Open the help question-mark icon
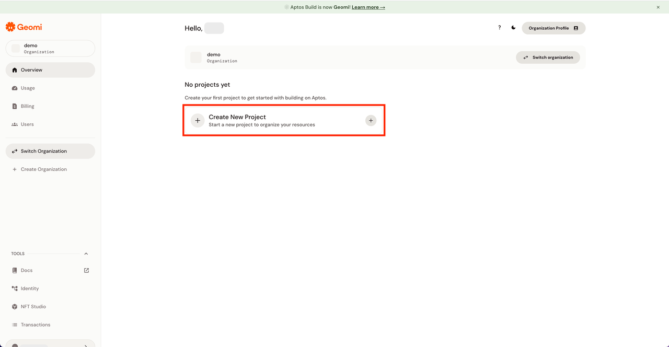669x347 pixels. pyautogui.click(x=499, y=27)
